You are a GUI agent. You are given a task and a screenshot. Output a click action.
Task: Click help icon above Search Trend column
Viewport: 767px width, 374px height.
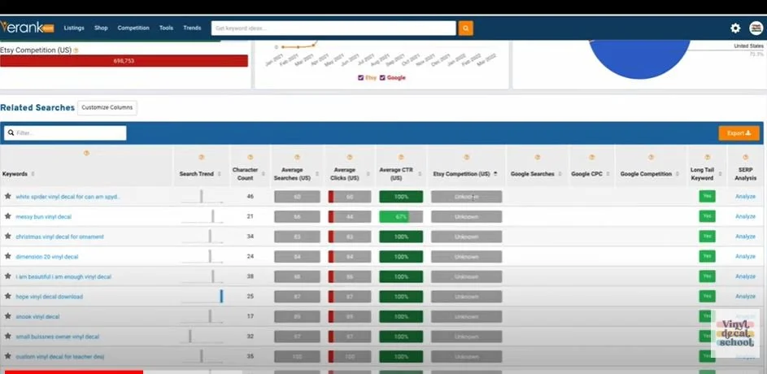(x=202, y=158)
